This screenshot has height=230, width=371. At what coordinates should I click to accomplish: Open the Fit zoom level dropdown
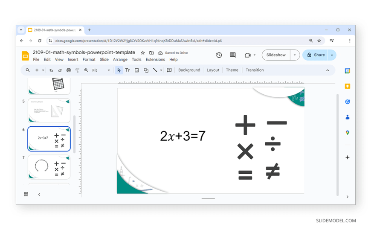click(x=101, y=70)
